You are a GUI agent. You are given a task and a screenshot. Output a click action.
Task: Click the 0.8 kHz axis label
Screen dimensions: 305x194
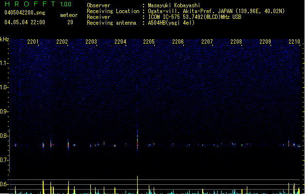4,136
